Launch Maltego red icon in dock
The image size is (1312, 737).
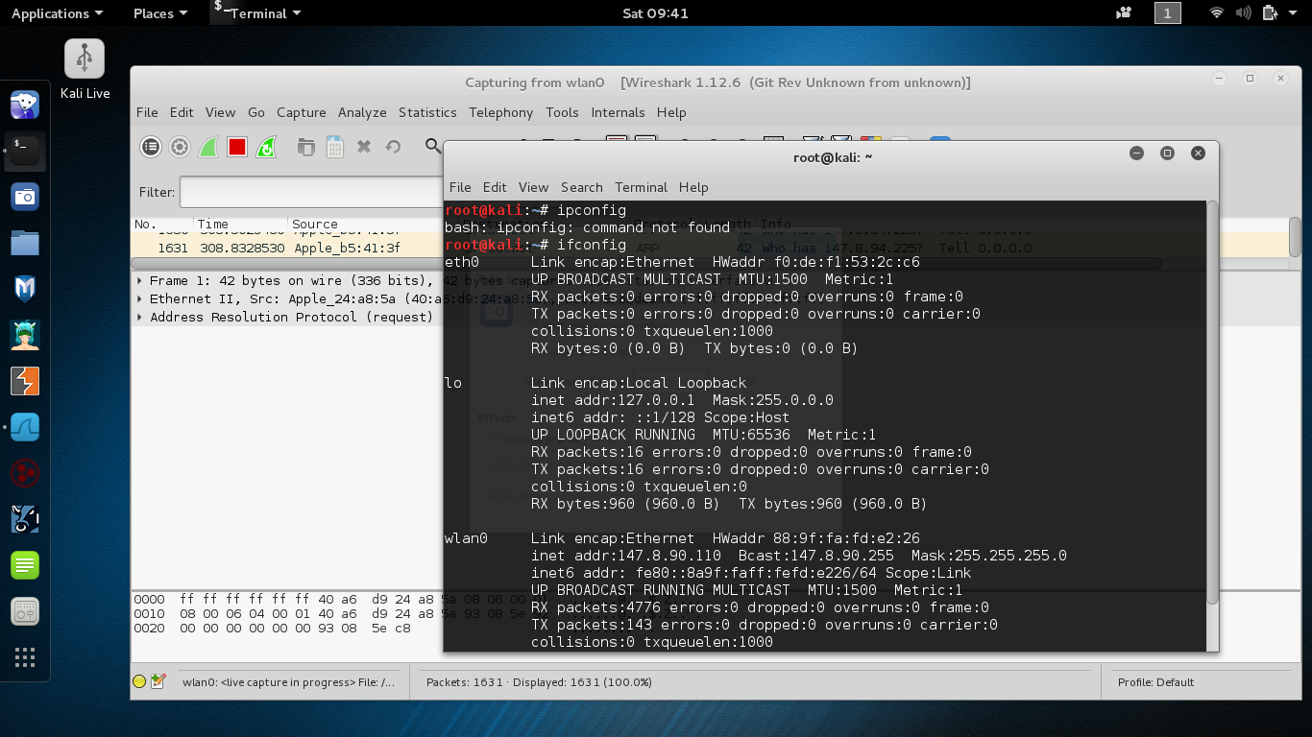coord(25,473)
